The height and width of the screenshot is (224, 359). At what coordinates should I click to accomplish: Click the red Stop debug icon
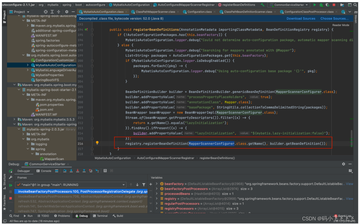pos(11,198)
